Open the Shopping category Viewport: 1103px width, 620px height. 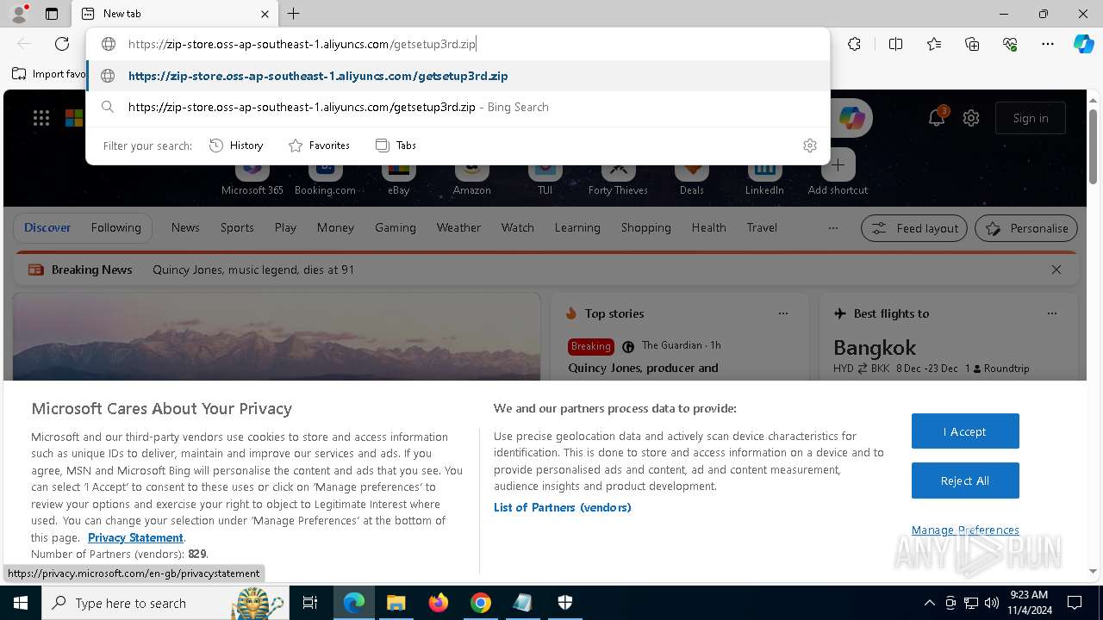(645, 228)
